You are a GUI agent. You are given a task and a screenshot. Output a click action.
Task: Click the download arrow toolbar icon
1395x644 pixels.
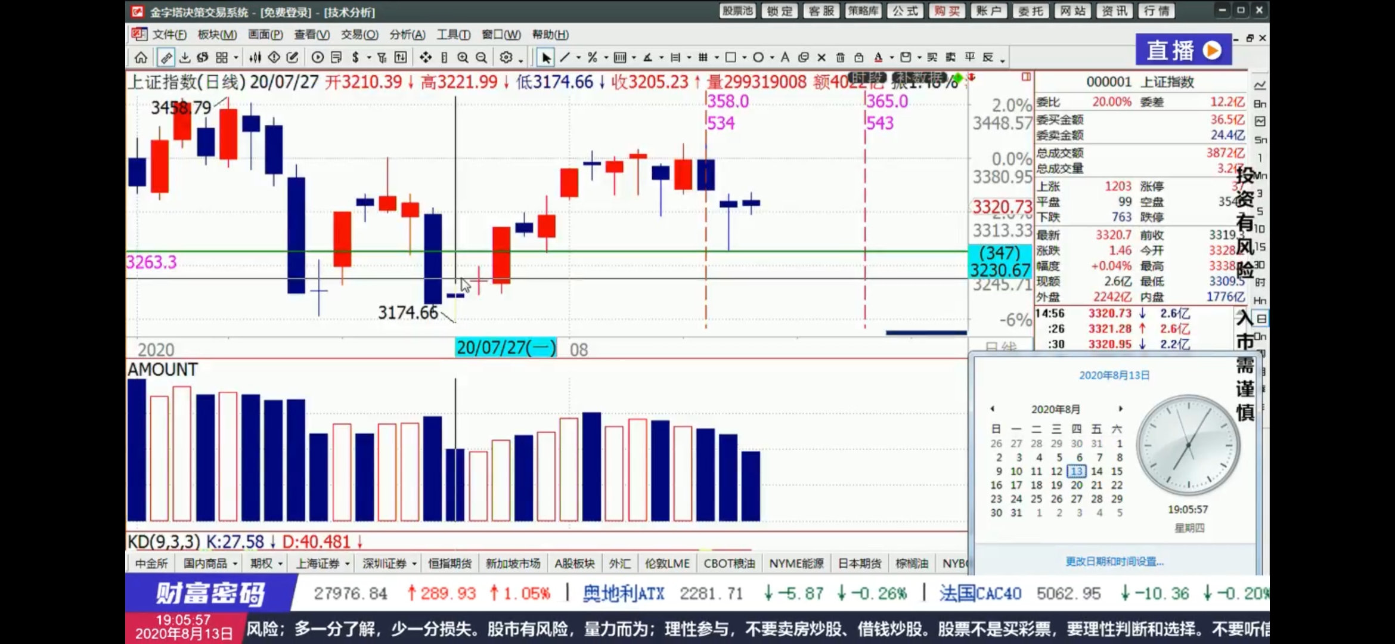tap(185, 58)
